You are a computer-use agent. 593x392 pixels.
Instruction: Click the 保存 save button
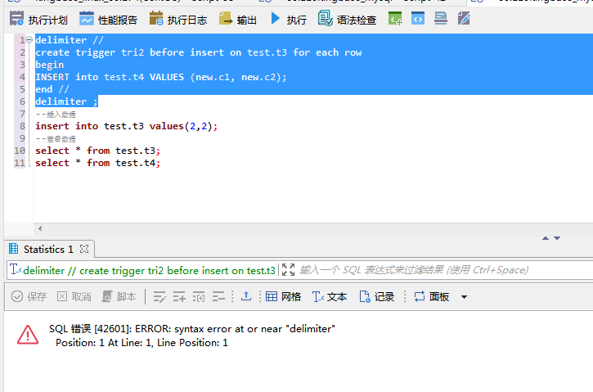point(29,296)
